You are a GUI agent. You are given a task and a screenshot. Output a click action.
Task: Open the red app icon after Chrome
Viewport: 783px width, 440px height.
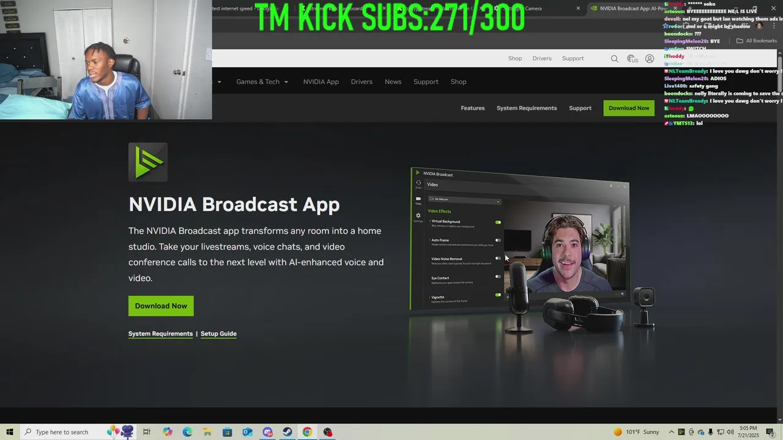click(328, 432)
